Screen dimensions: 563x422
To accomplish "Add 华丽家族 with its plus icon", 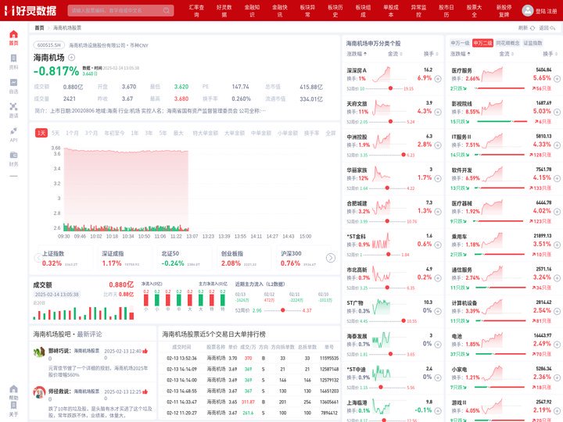I will (x=438, y=178).
